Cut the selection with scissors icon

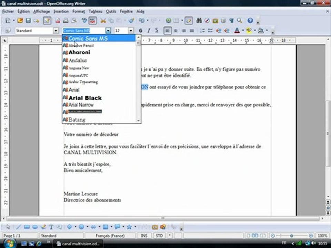(103, 20)
